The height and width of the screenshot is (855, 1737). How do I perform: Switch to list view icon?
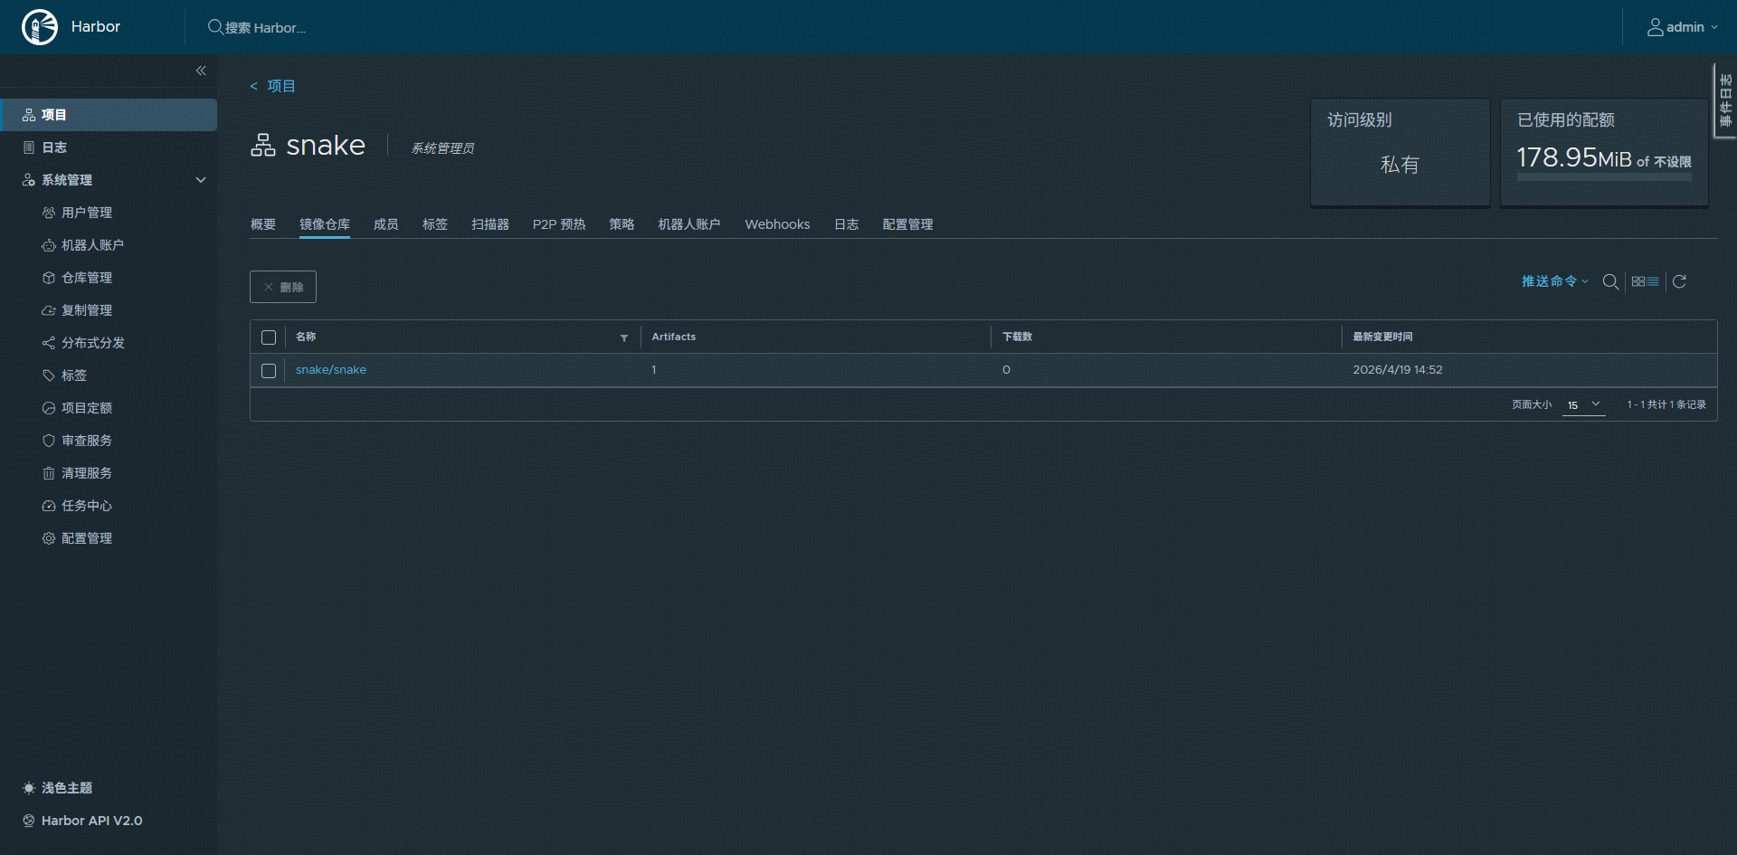(x=1652, y=281)
